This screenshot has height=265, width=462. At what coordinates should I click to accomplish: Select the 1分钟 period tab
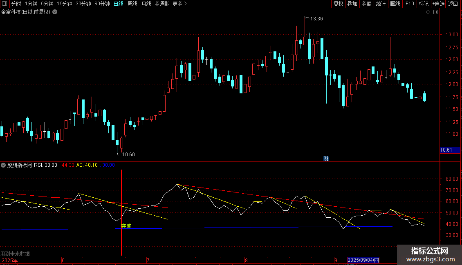(x=31, y=4)
